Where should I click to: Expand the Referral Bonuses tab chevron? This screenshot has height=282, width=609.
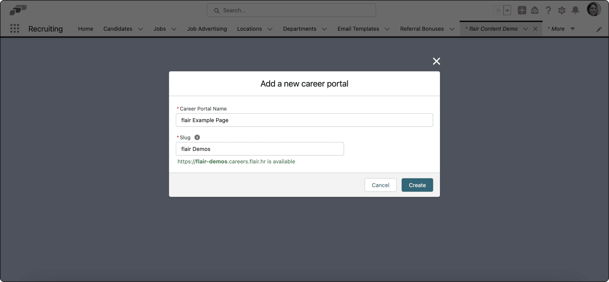[452, 29]
